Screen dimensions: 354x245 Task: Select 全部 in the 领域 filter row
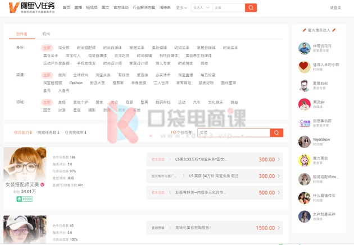47,102
